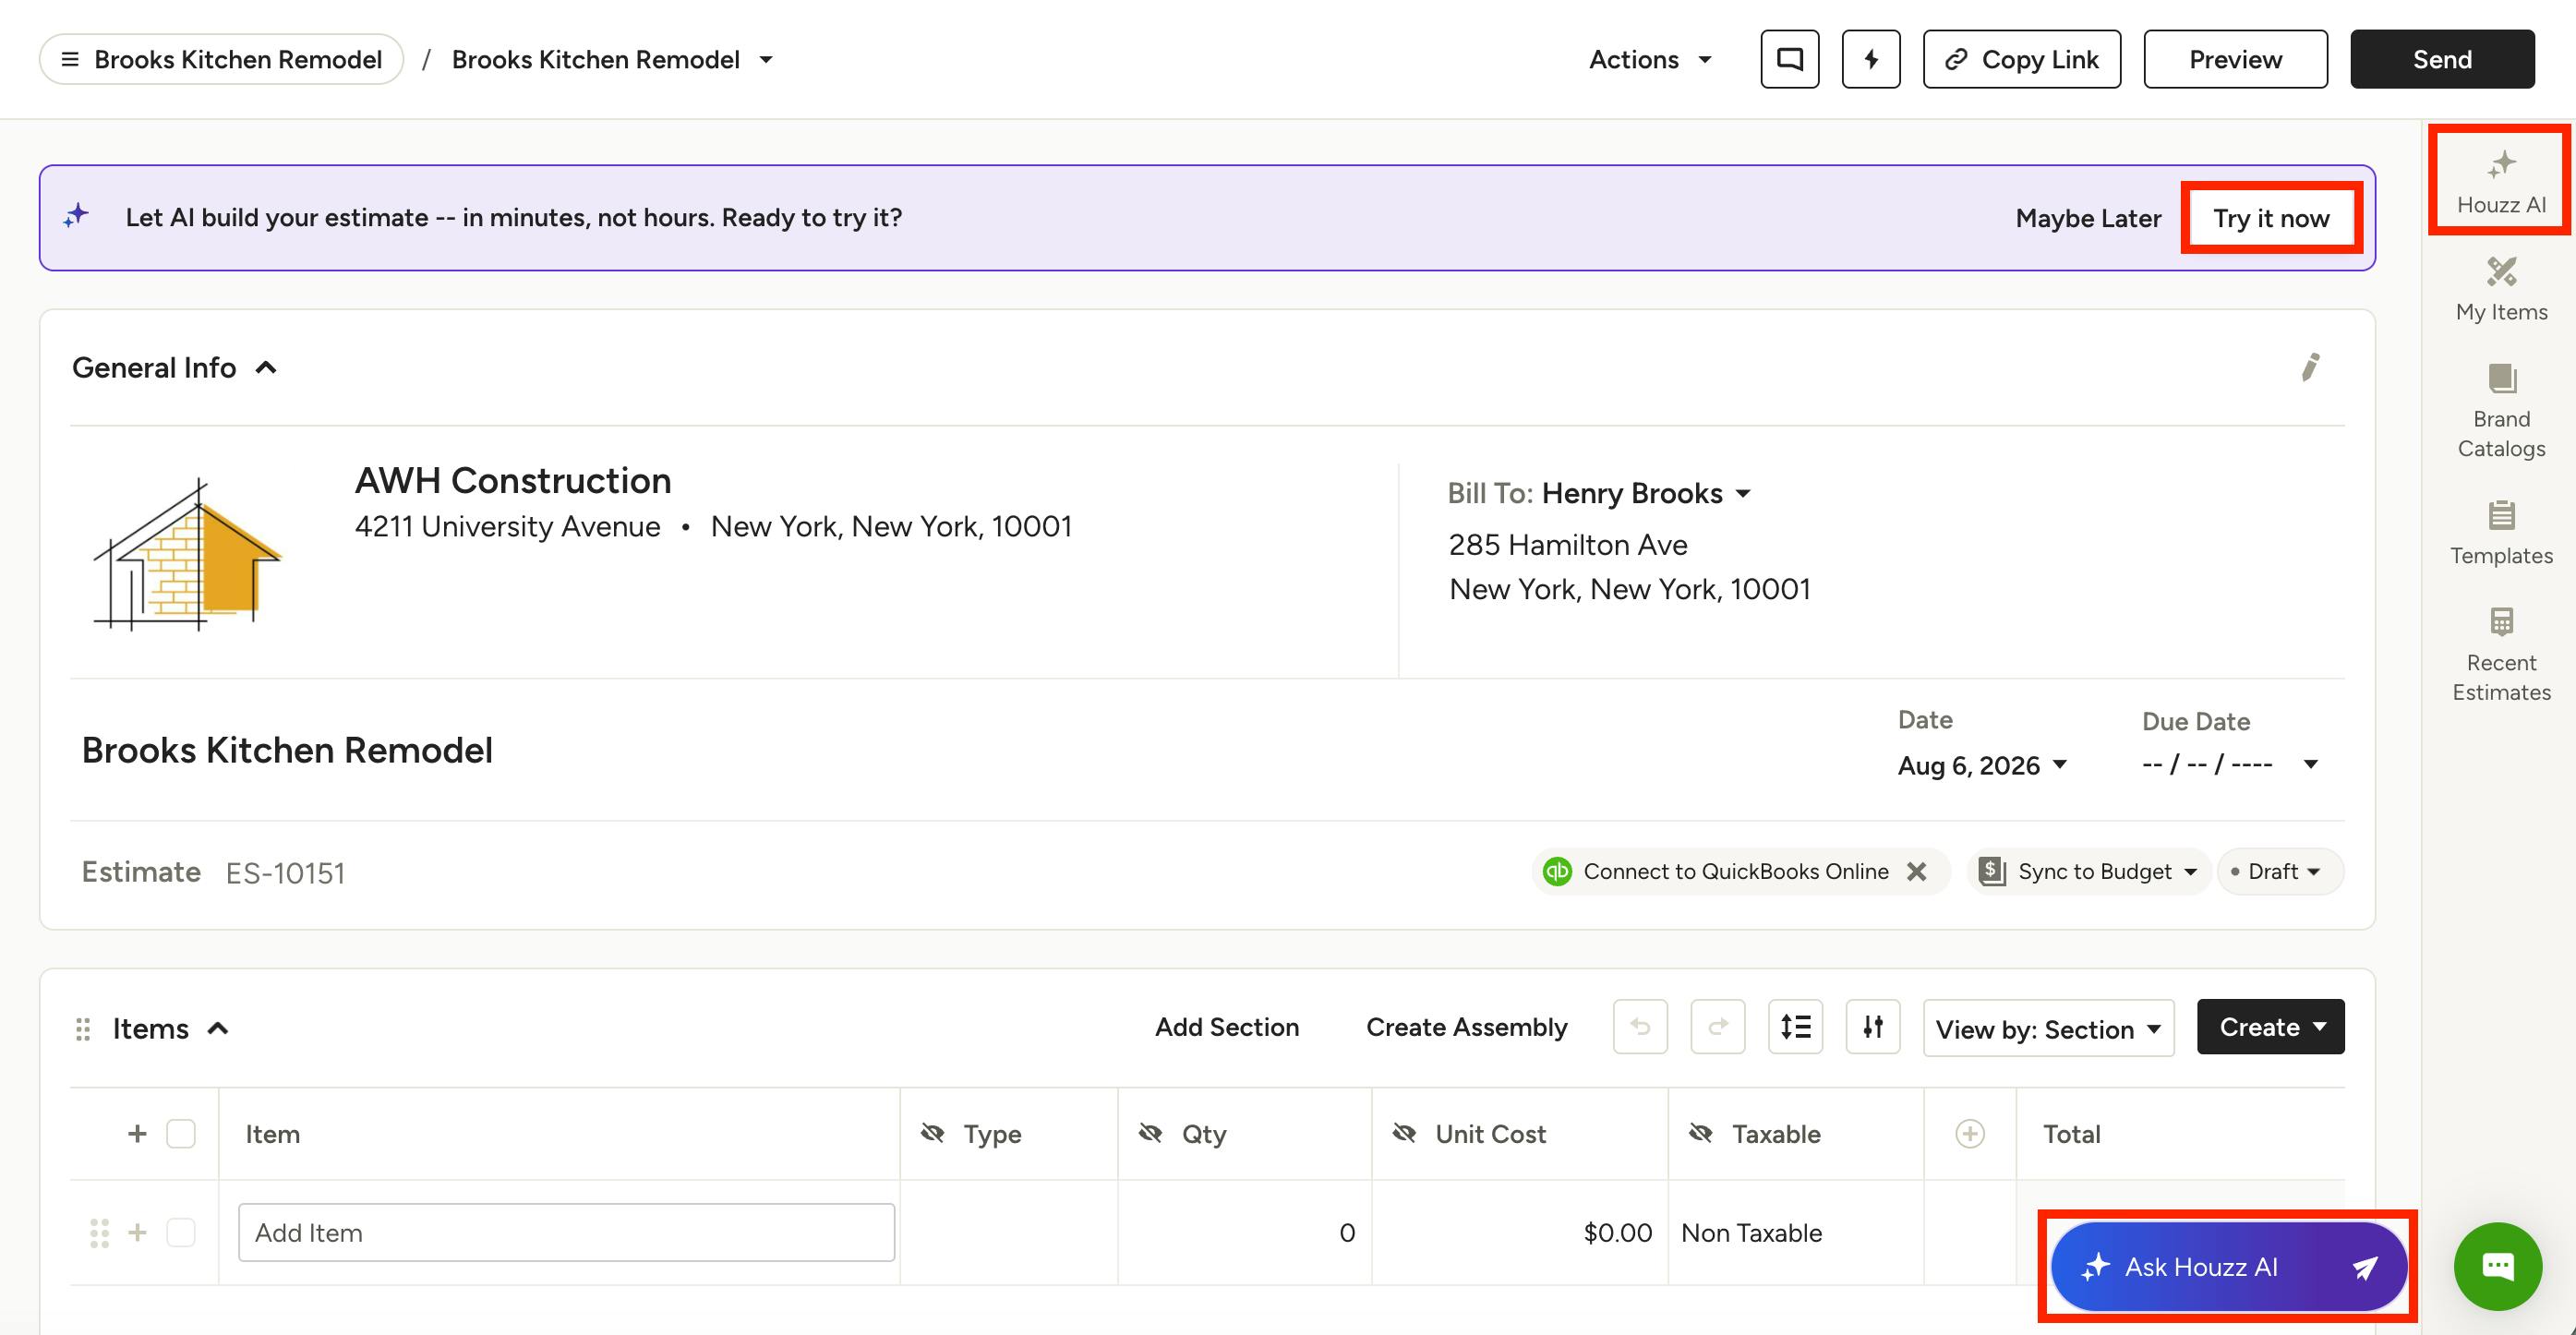Toggle visibility of the Unit Cost column
The width and height of the screenshot is (2576, 1335).
(1404, 1133)
